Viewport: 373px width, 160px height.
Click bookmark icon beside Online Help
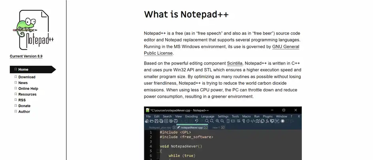[x=16, y=88]
